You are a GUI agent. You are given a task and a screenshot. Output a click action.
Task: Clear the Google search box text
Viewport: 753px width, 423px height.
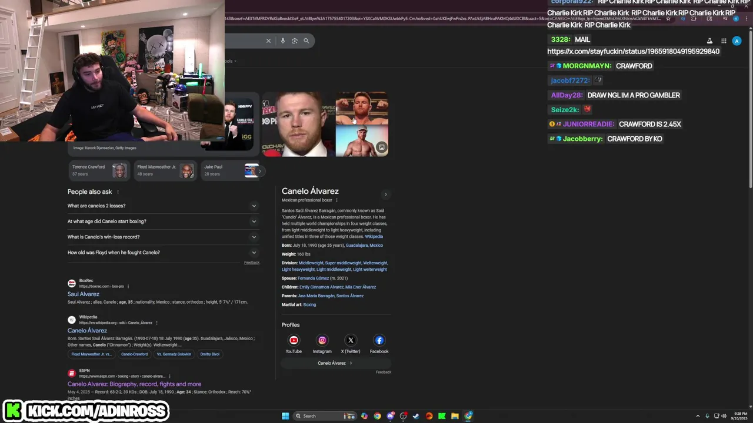click(x=268, y=41)
